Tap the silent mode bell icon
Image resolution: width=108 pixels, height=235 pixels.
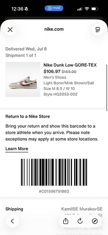pyautogui.click(x=27, y=9)
